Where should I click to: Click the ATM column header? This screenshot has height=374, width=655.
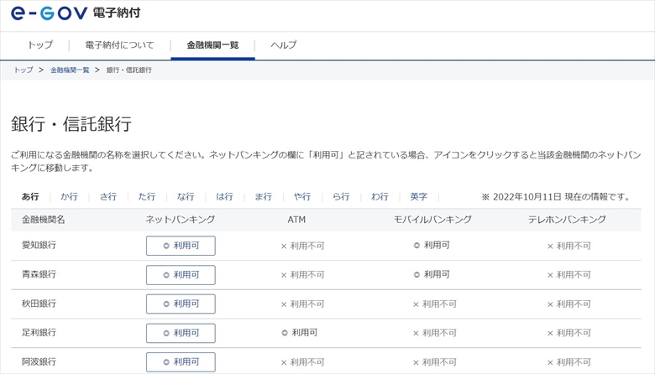pyautogui.click(x=296, y=220)
